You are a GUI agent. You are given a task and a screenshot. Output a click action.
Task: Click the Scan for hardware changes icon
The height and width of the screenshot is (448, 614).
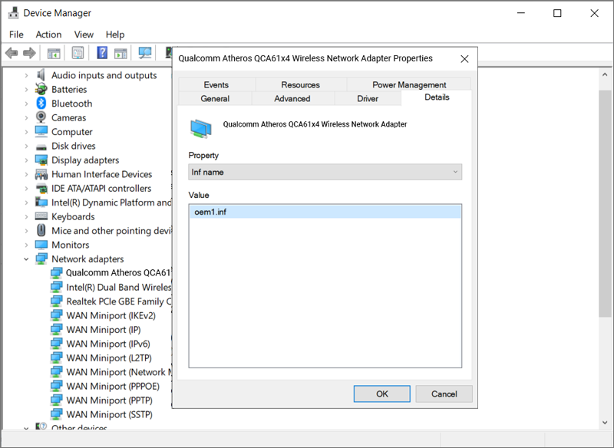pos(144,53)
